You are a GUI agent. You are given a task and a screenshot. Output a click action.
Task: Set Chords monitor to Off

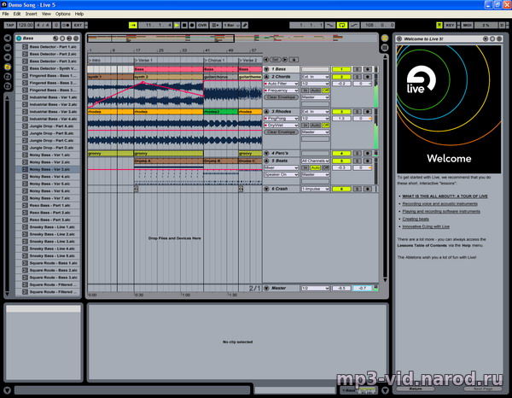pyautogui.click(x=326, y=91)
